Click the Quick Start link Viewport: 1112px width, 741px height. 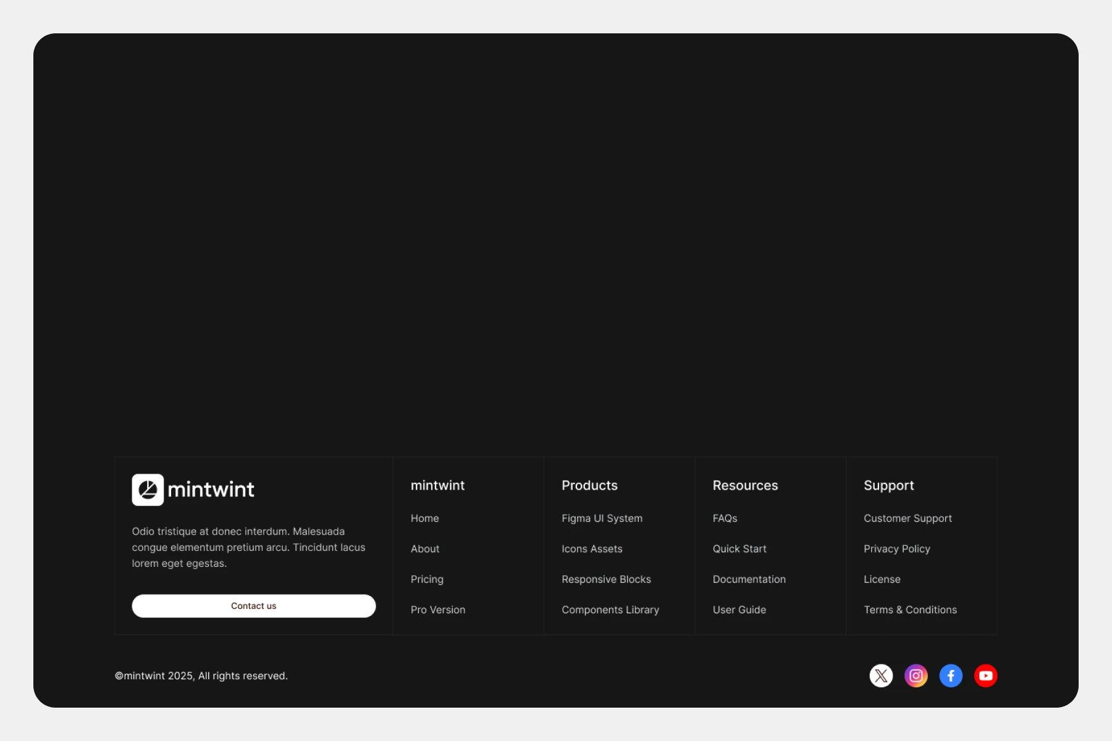click(x=739, y=548)
